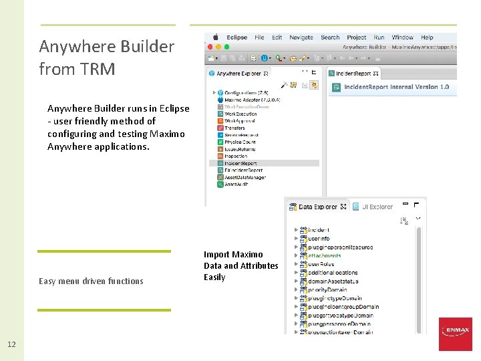Open the New wizard dropdown arrow
Viewport: 481px width, 361px height.
pos(216,58)
